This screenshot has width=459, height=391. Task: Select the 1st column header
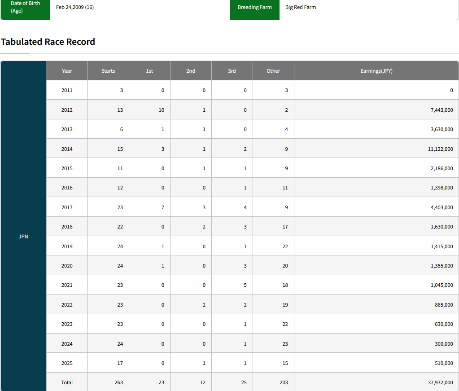pos(149,71)
